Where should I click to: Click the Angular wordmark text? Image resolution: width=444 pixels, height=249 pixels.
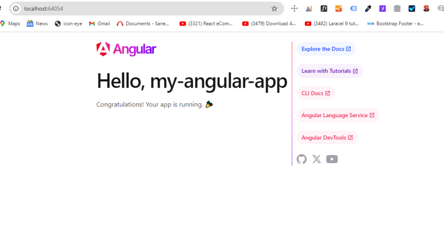(x=134, y=49)
